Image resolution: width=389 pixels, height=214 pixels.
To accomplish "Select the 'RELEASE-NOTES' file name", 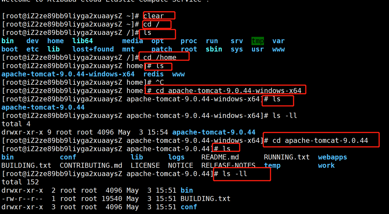I will [x=228, y=166].
